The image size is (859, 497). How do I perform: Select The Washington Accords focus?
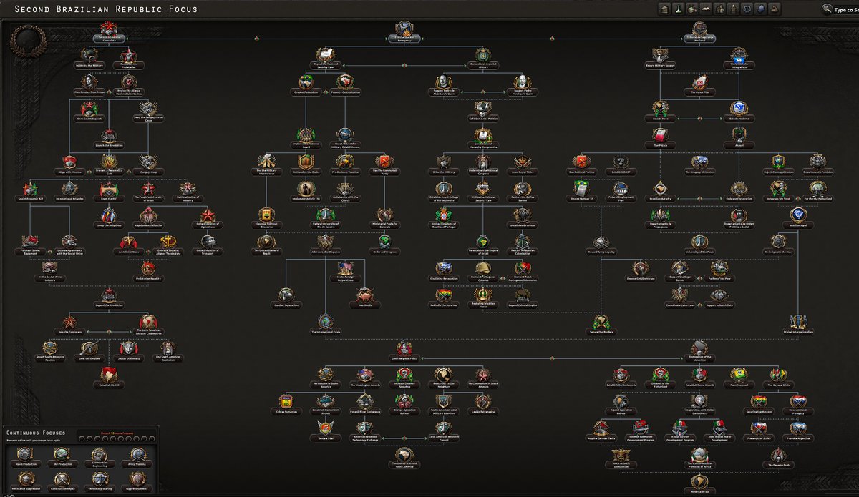(366, 375)
